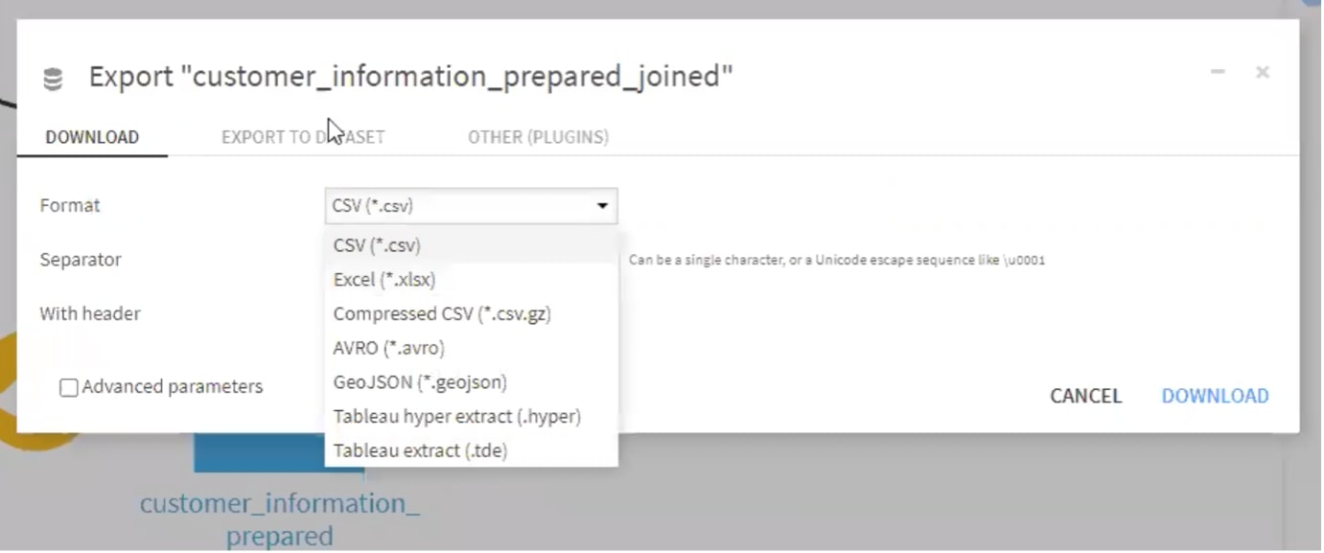Click the dataset stack icon beside Export title
The width and height of the screenshot is (1324, 553).
[x=54, y=79]
